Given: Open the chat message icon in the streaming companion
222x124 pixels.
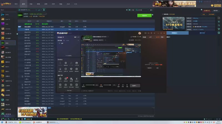Looking at the screenshot, I should [x=145, y=33].
